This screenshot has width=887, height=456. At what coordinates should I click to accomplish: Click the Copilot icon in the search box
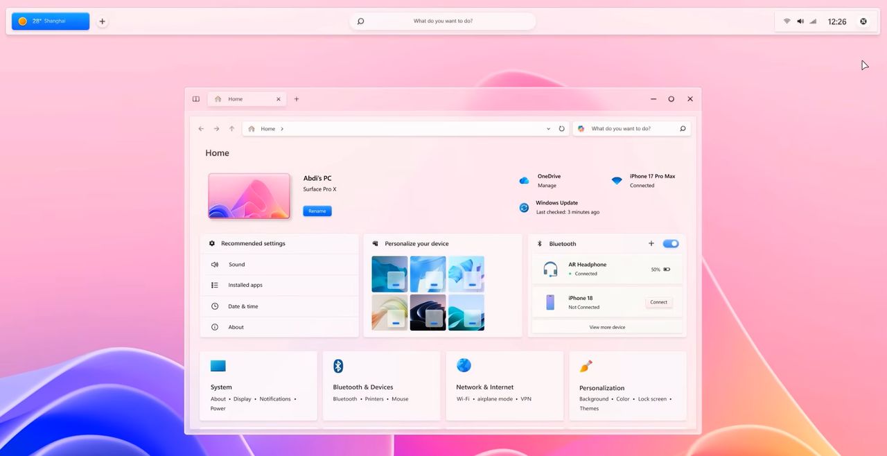pyautogui.click(x=581, y=128)
